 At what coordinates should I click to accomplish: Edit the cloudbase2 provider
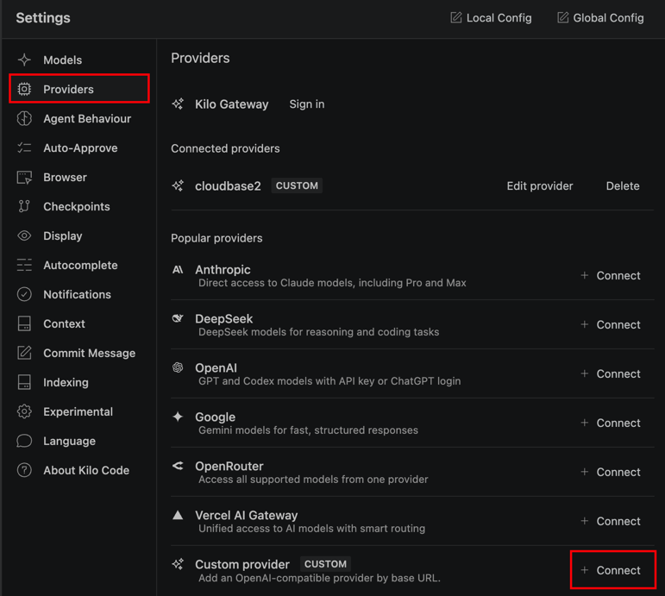click(539, 185)
